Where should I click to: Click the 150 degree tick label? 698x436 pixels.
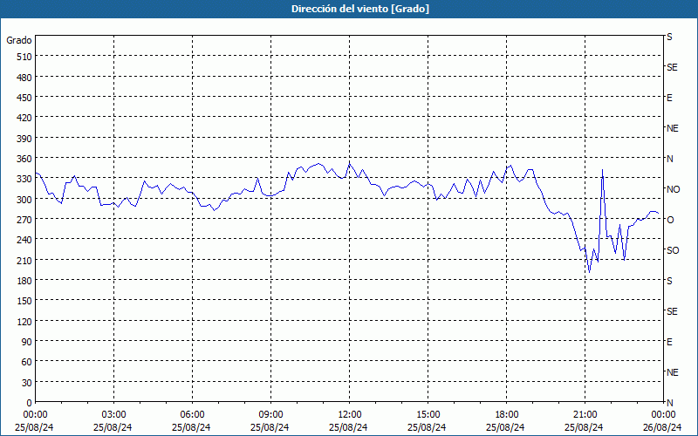click(24, 301)
